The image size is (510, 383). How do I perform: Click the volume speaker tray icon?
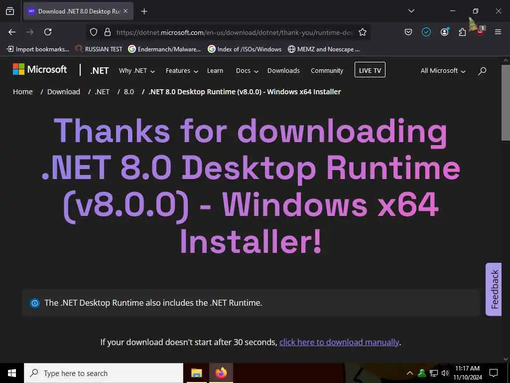click(445, 373)
